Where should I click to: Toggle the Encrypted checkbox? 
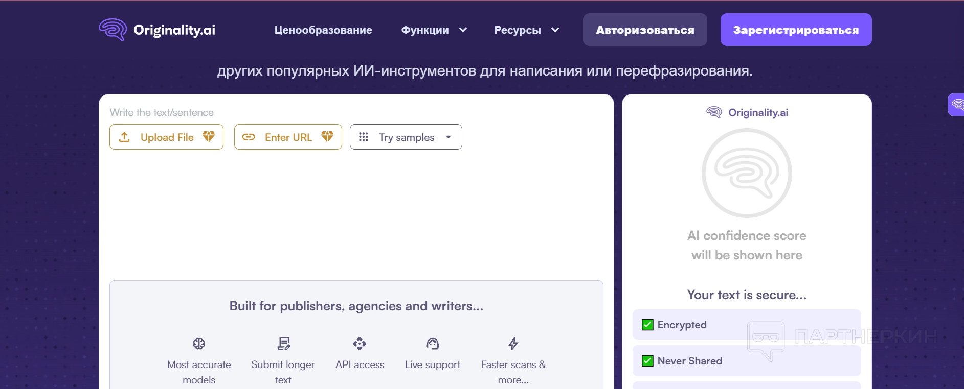(647, 325)
